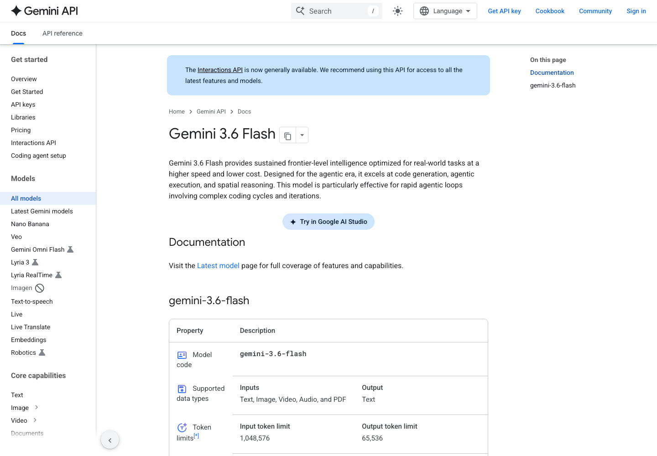Open Nano Banana sidebar item
Viewport: 657px width, 456px height.
coord(30,224)
